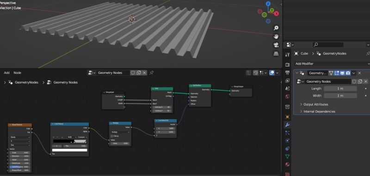Click the pin icon in node editor header
This screenshot has height=176, width=370.
click(x=152, y=73)
